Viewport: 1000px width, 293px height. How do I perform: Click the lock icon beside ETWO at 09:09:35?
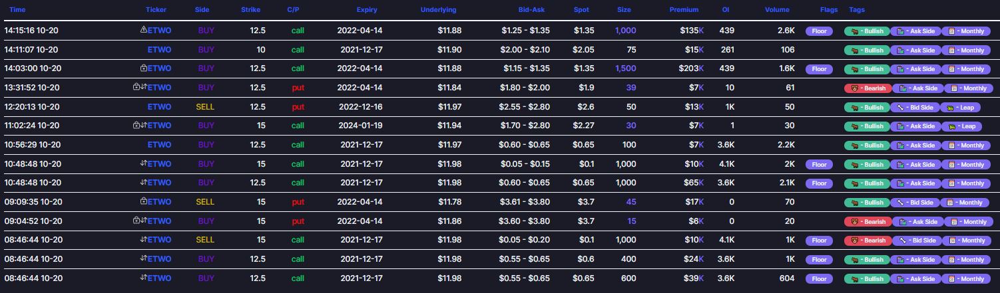click(143, 201)
